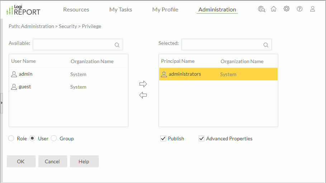Select the administrators principal name
The width and height of the screenshot is (326, 183).
[x=185, y=74]
